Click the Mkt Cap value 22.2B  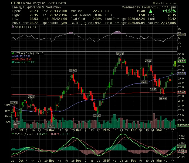97,11
